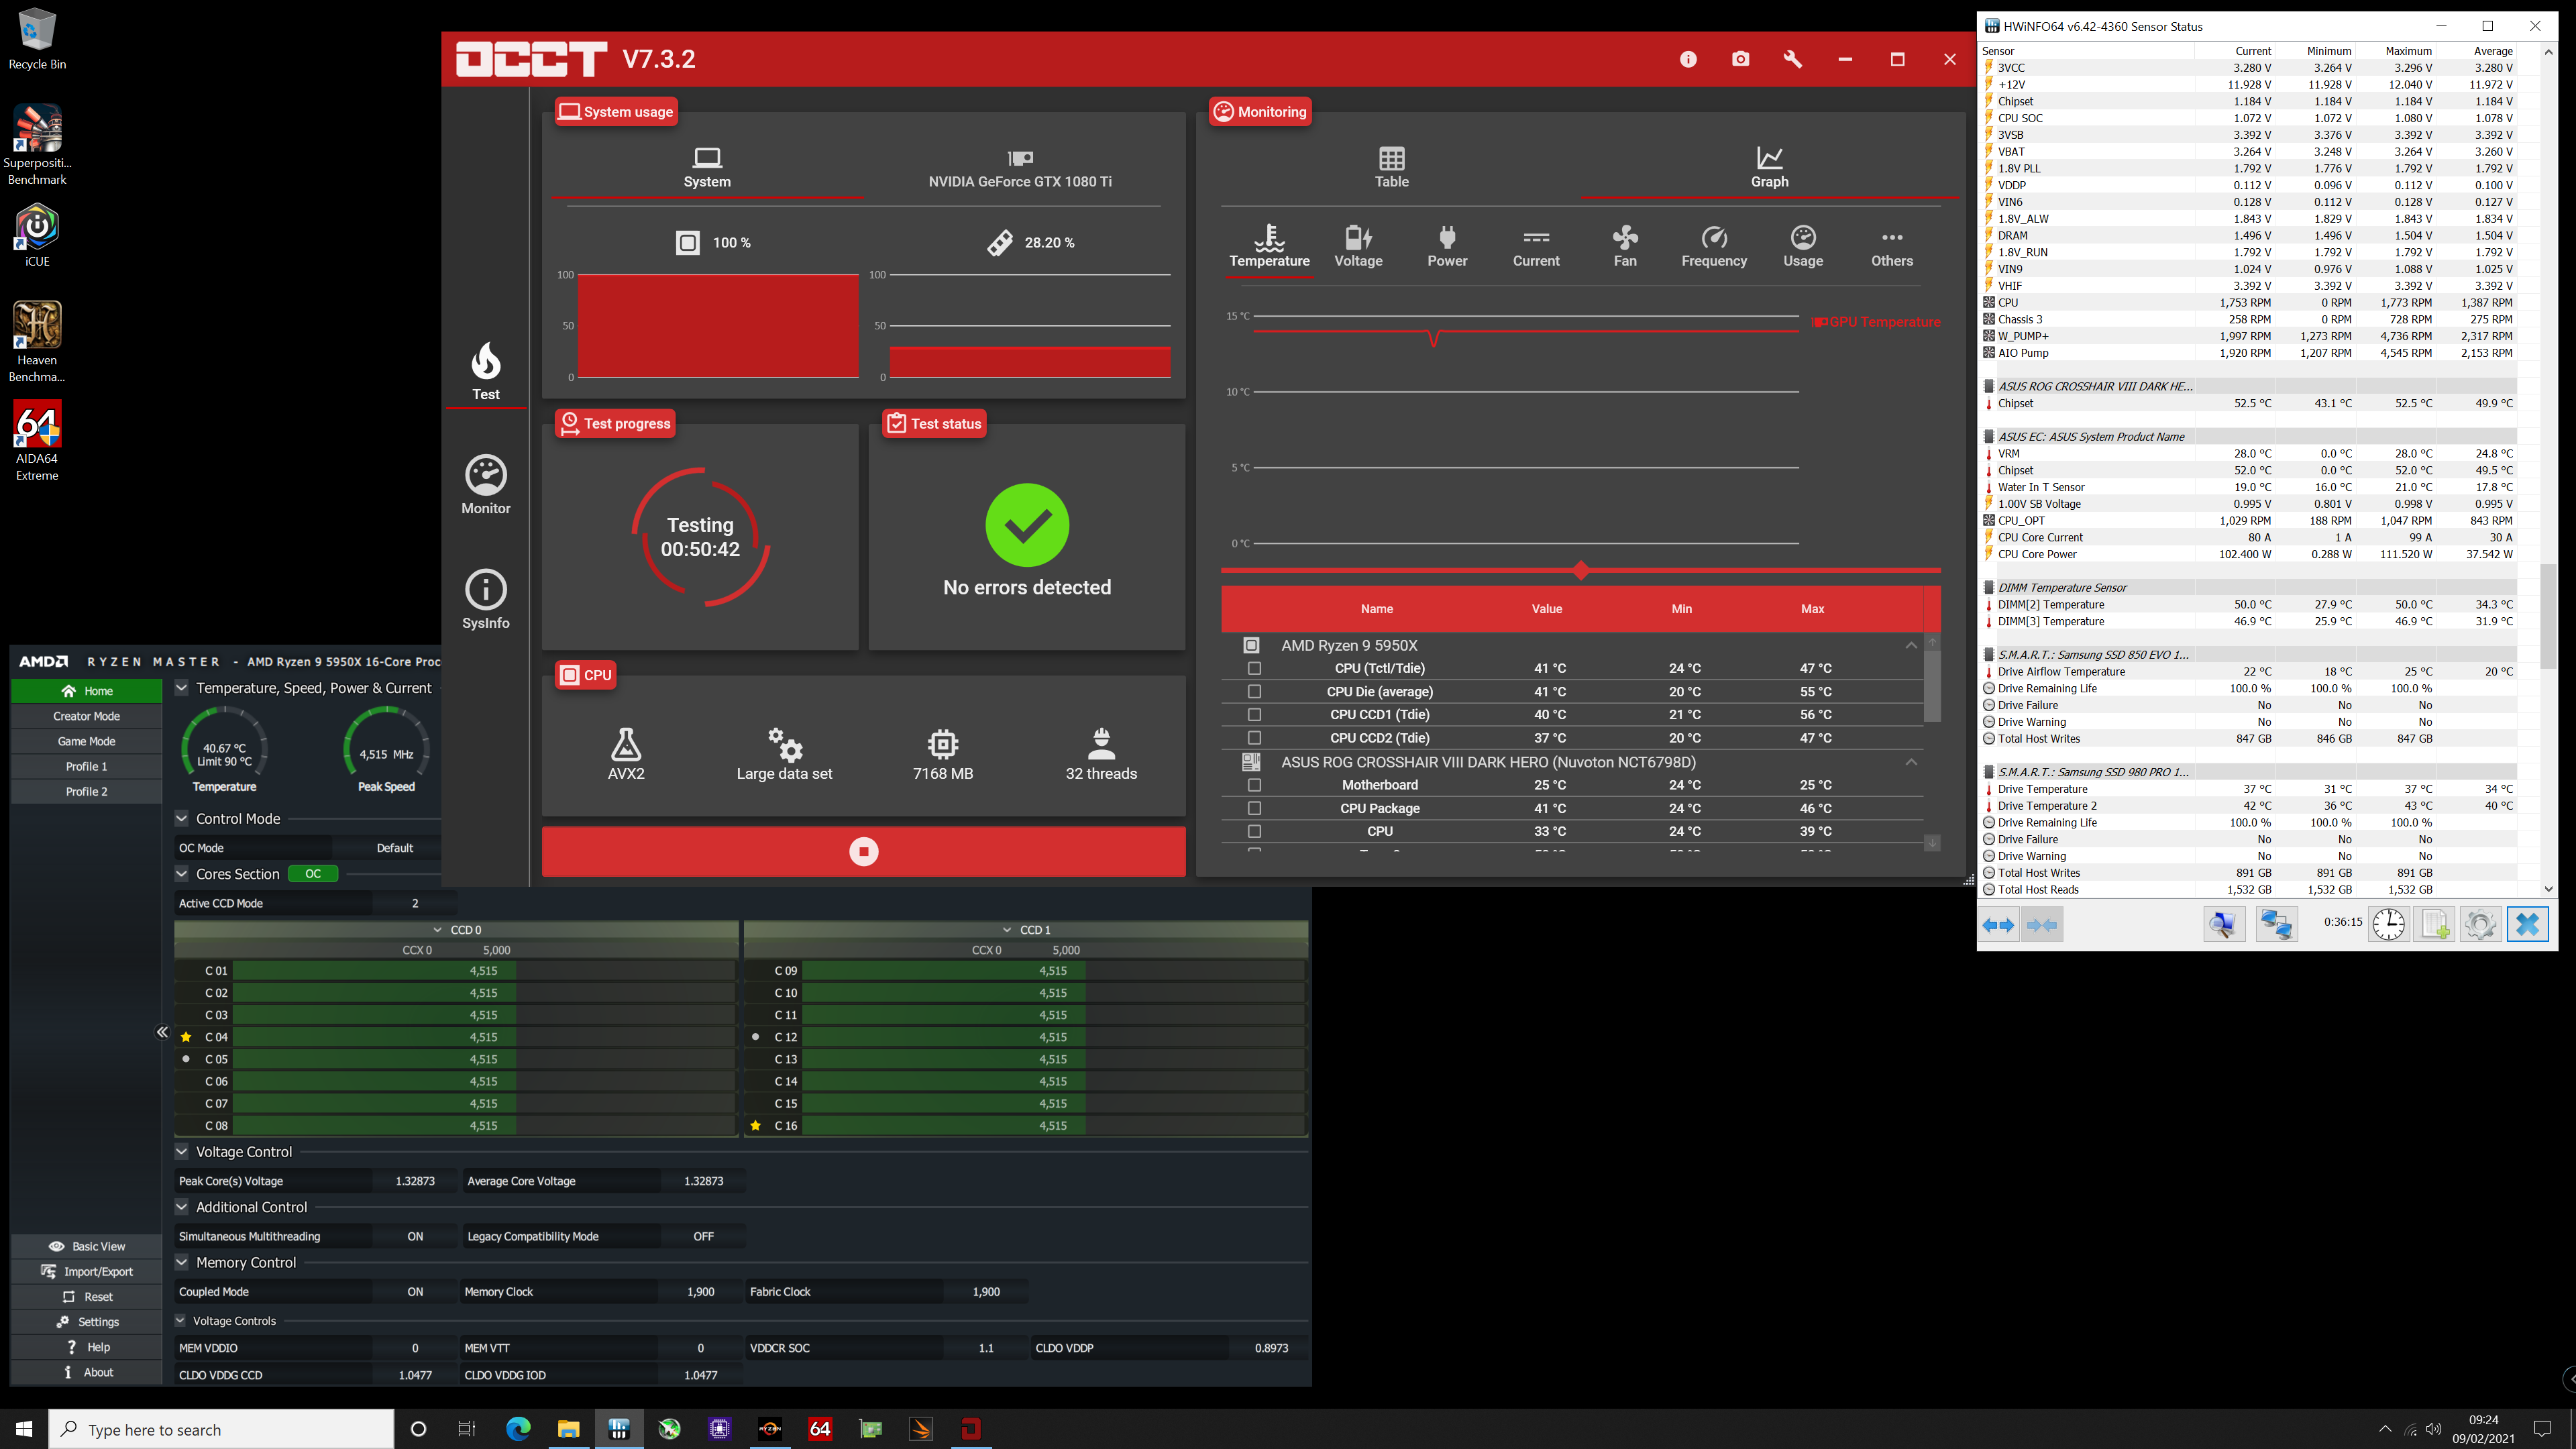This screenshot has width=2576, height=1449.
Task: Open Ryzen Master Game Mode
Action: (x=86, y=741)
